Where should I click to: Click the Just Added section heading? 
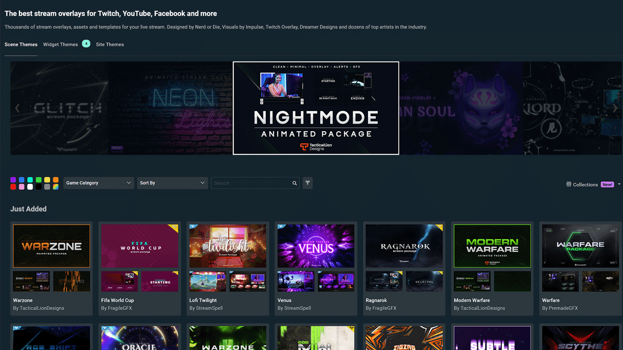[28, 209]
